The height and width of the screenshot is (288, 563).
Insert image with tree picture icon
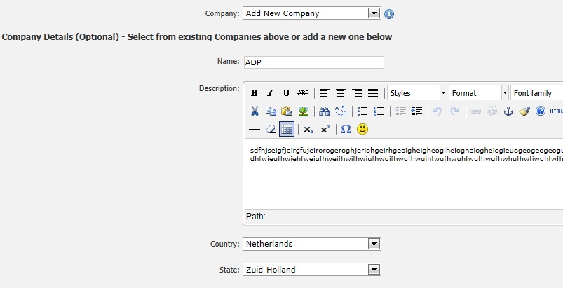pyautogui.click(x=303, y=111)
